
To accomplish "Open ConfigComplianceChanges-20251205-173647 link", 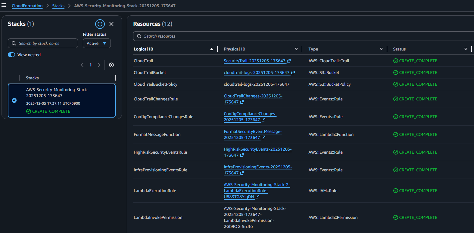I will coord(250,117).
